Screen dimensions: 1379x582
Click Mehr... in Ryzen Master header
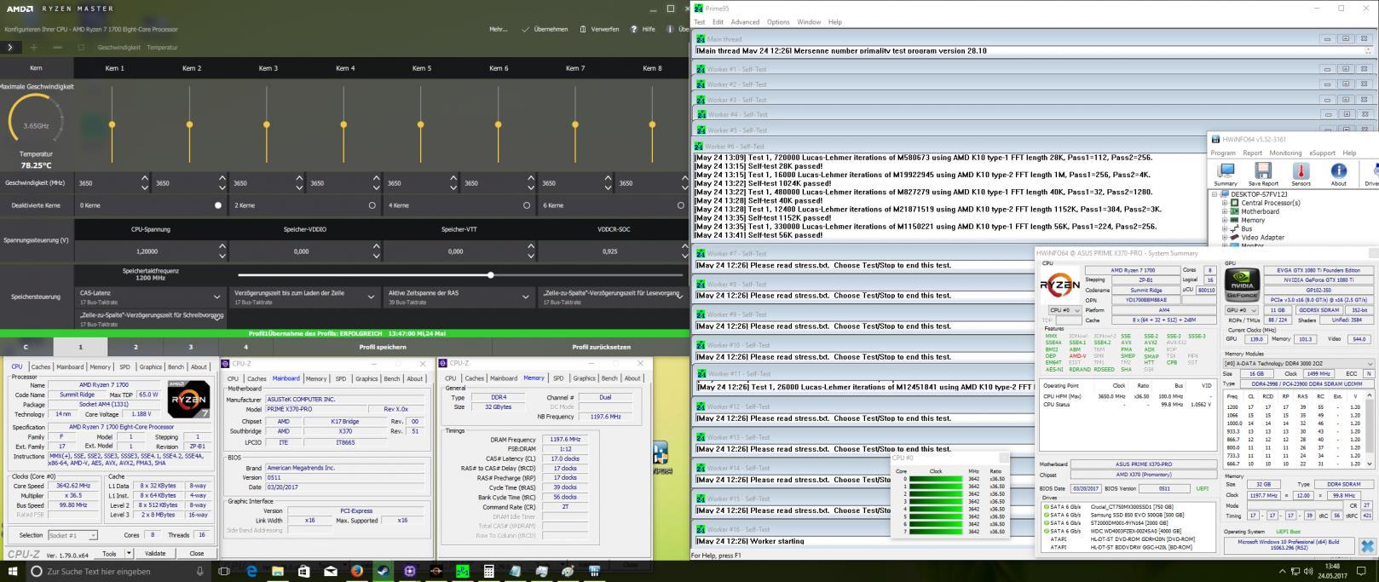tap(499, 29)
